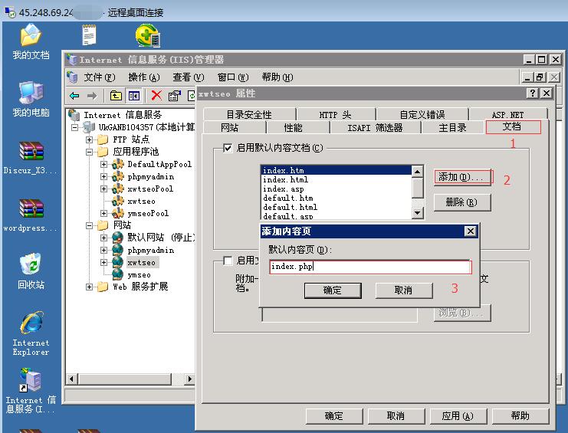568x433 pixels.
Task: Open the 操作(A) menu
Action: (144, 77)
